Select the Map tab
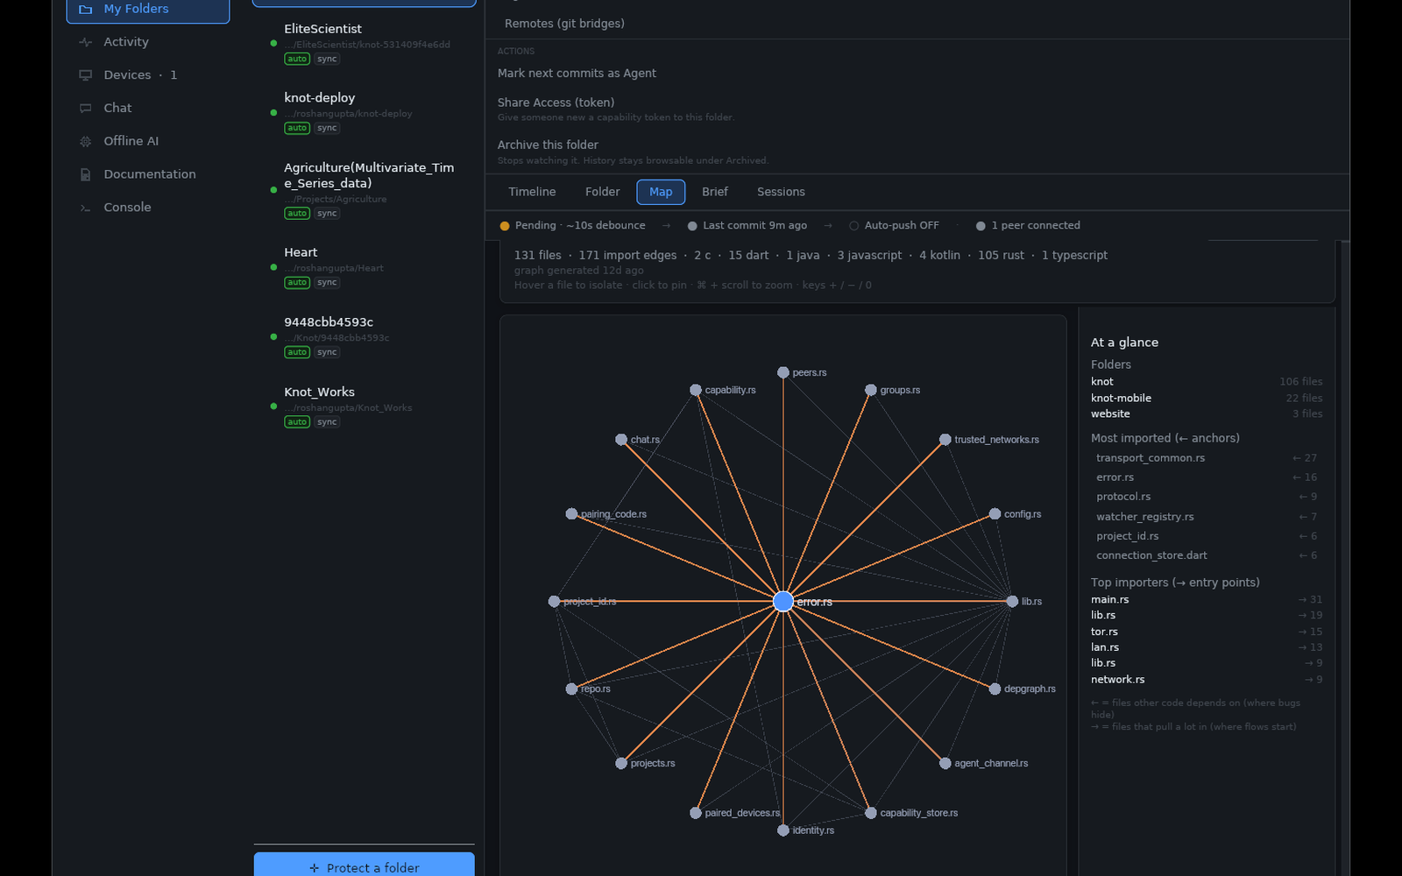Screen dimensions: 1402x876 click(661, 192)
